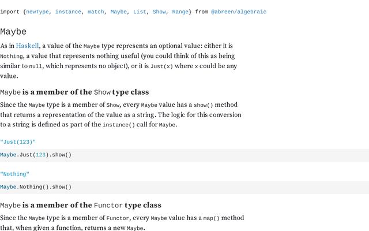The image size is (369, 231).
Task: Click the Maybe.Nothing().show() code cell
Action: (x=184, y=187)
